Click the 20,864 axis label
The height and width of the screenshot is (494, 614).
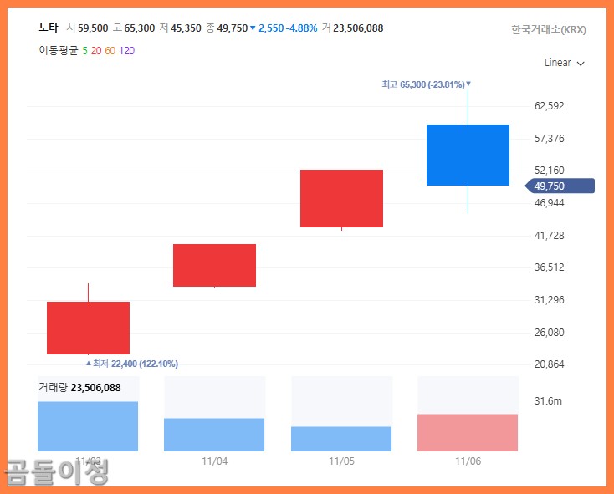click(x=549, y=364)
